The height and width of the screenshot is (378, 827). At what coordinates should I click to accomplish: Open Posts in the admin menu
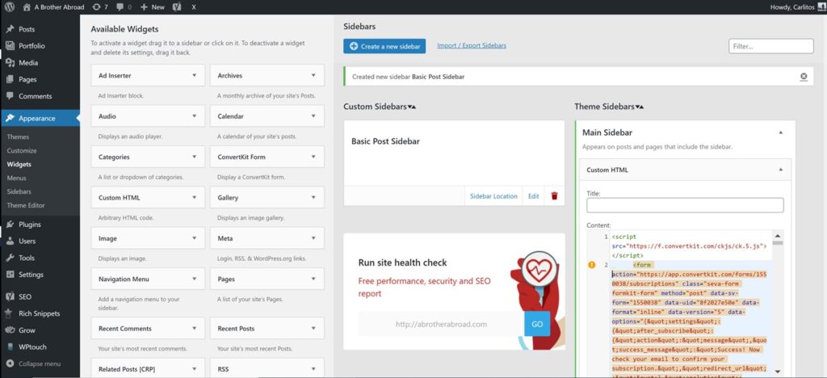(x=27, y=29)
